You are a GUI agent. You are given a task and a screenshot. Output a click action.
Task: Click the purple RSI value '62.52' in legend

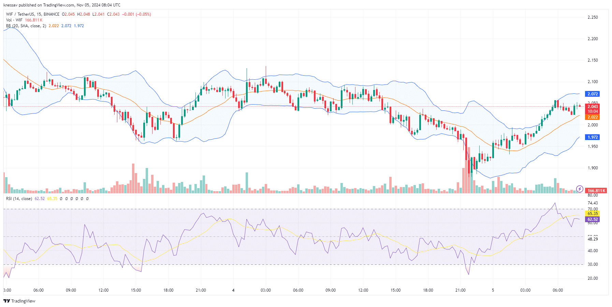40,199
